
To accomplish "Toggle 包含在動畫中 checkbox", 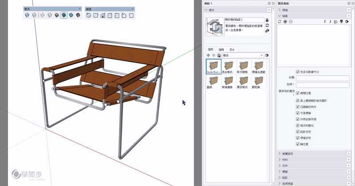I will [x=298, y=71].
